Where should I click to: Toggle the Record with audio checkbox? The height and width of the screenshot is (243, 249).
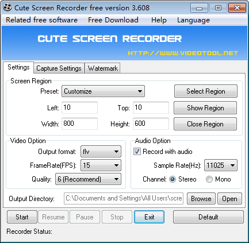(137, 152)
